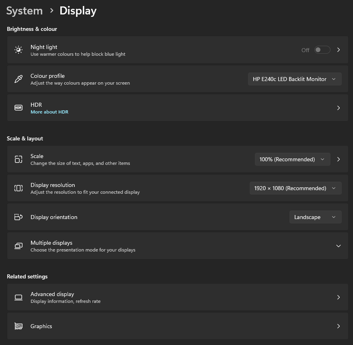Turn on the Night light toggle
The height and width of the screenshot is (345, 353).
[x=322, y=50]
